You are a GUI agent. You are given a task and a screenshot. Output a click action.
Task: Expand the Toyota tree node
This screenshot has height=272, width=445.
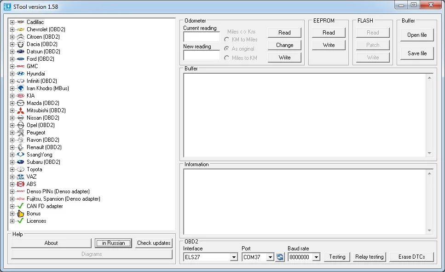[12, 169]
